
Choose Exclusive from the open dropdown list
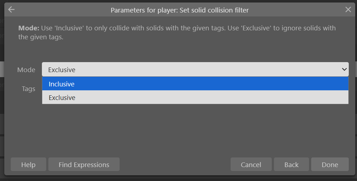(195, 97)
